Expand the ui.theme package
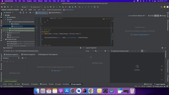Image resolution: width=169 pixels, height=95 pixels. pos(10,24)
